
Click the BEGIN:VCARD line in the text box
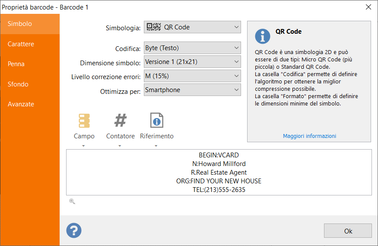coord(219,155)
